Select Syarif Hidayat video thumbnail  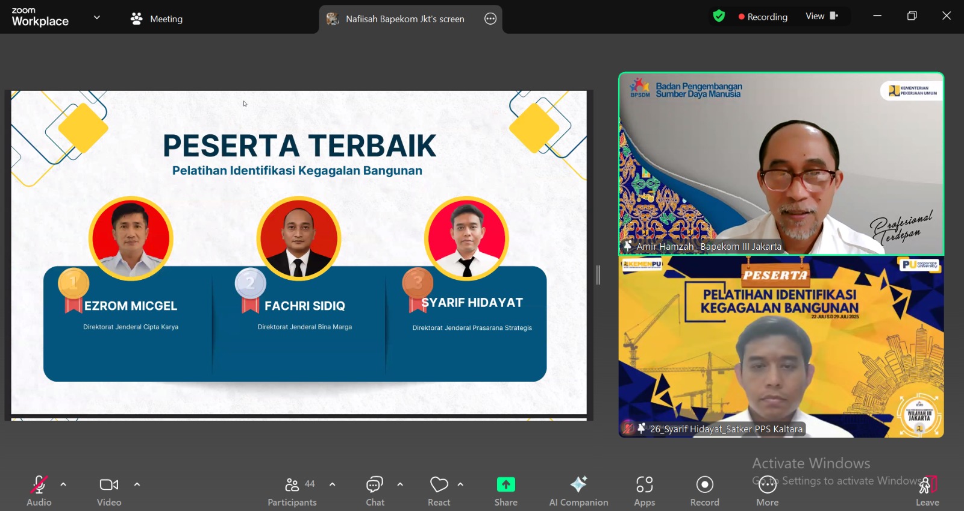[781, 347]
